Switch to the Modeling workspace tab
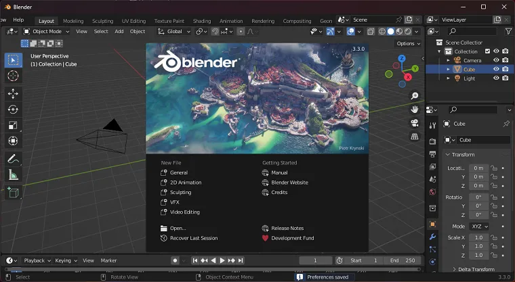Image resolution: width=515 pixels, height=282 pixels. (x=73, y=21)
